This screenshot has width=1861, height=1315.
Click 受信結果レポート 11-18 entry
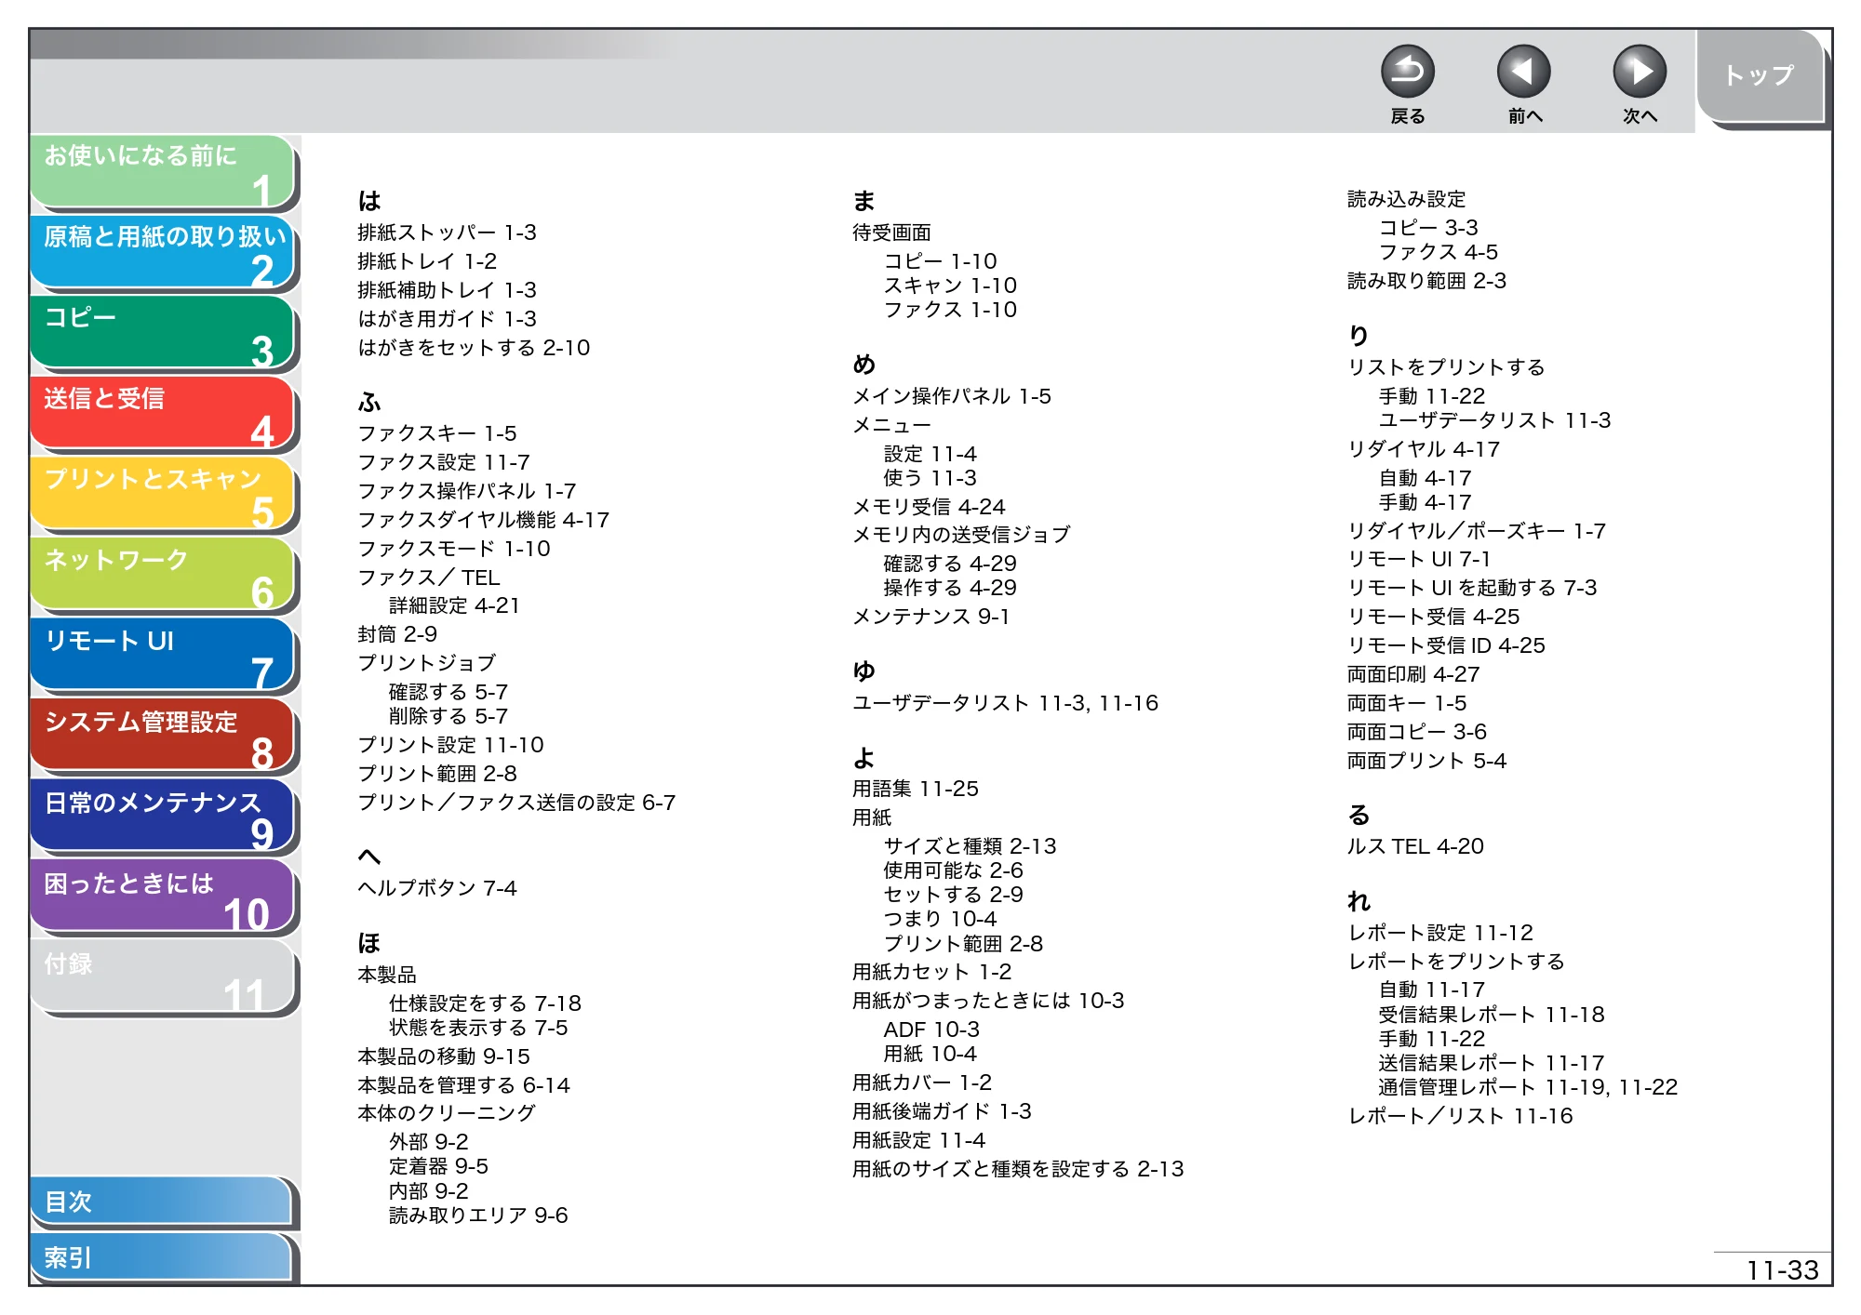(1492, 1015)
